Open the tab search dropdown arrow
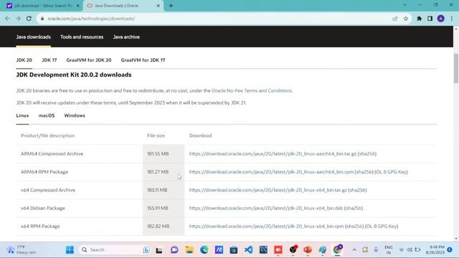This screenshot has width=459, height=258. tap(404, 5)
